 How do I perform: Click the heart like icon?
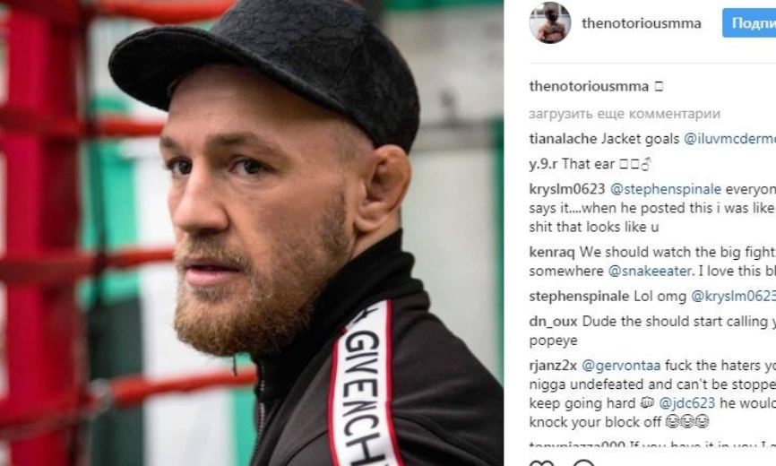541,463
